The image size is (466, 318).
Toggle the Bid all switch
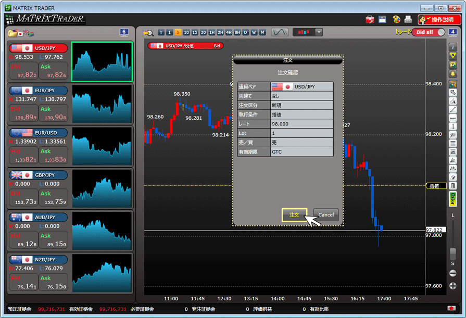(429, 32)
